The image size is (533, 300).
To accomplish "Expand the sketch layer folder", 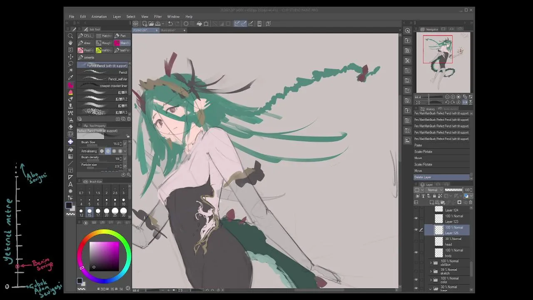I will point(431,271).
